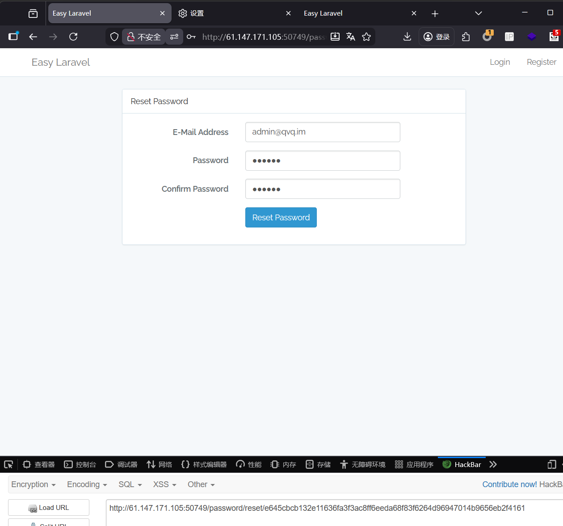The image size is (563, 526).
Task: Close the active Easy Laravel tab
Action: [162, 13]
